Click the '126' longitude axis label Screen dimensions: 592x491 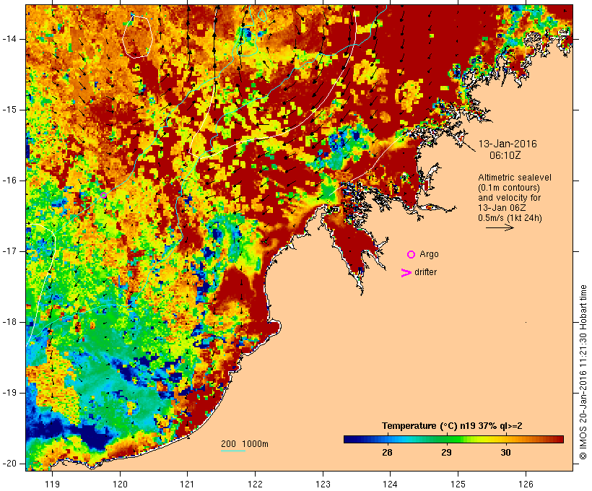tap(526, 484)
